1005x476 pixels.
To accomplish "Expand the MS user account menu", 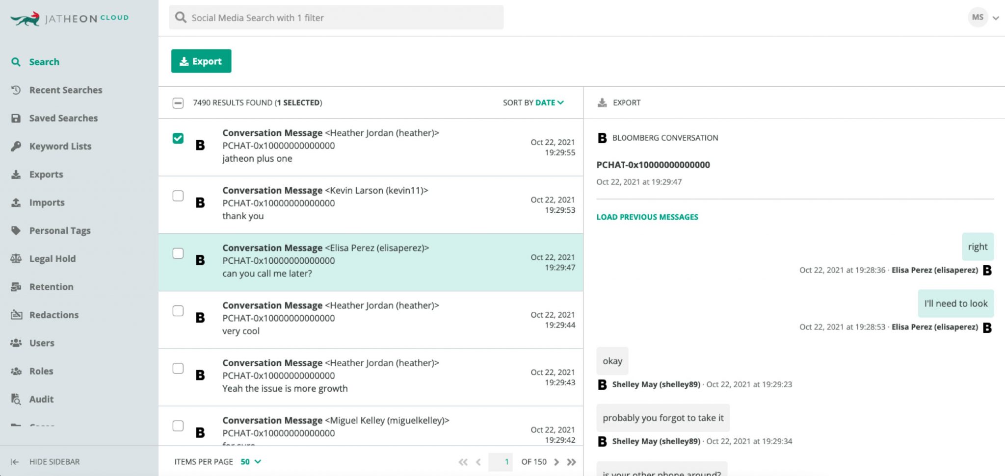I will coord(996,18).
